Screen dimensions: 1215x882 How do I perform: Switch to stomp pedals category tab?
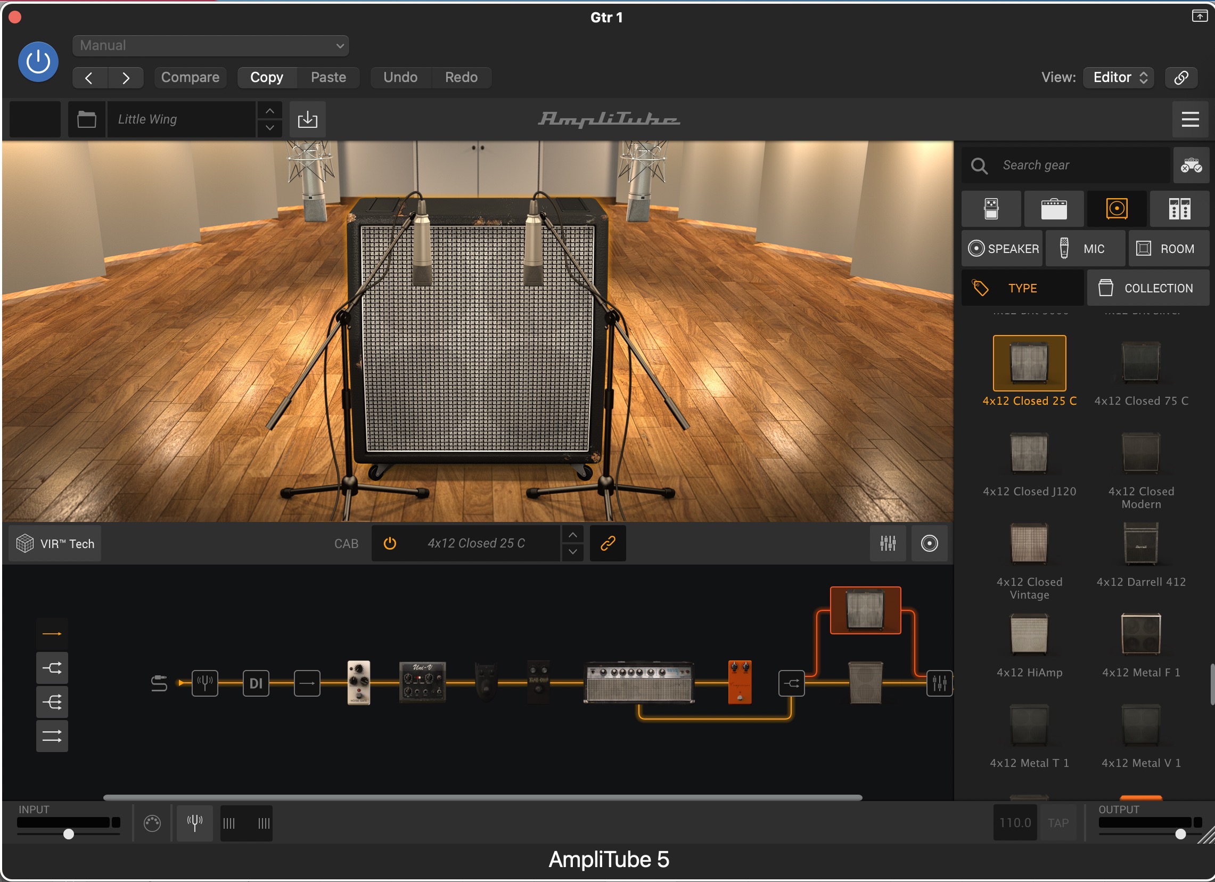991,209
